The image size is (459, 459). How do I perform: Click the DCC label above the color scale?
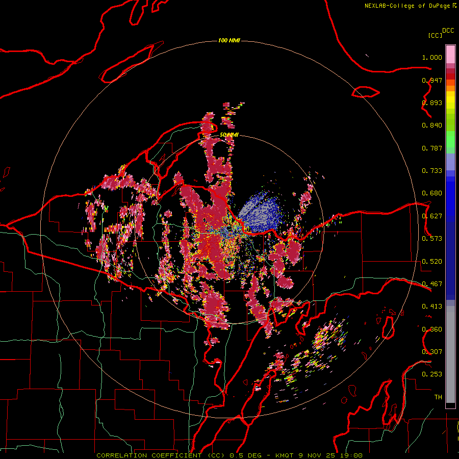pyautogui.click(x=448, y=31)
